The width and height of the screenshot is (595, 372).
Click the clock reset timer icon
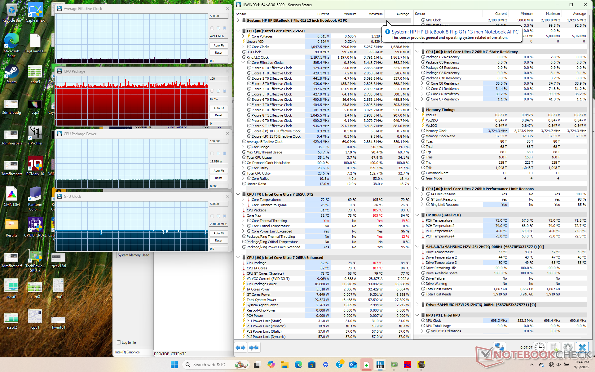point(540,348)
